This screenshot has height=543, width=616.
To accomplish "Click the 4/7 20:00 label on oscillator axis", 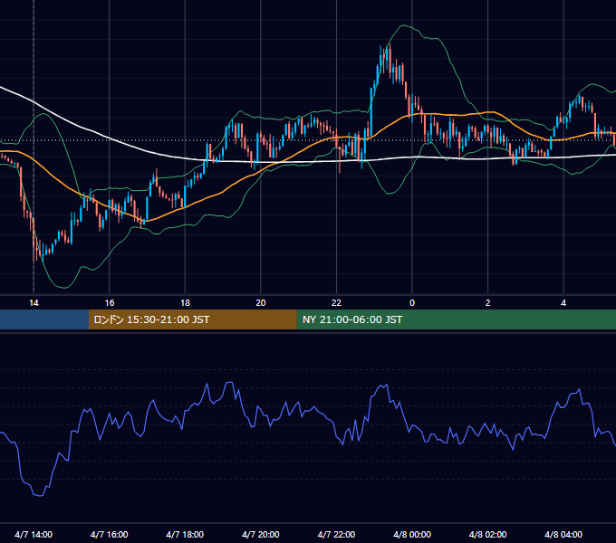I will [261, 534].
